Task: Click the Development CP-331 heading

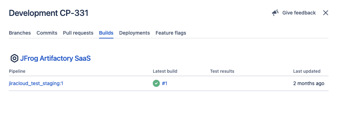Action: [x=48, y=13]
